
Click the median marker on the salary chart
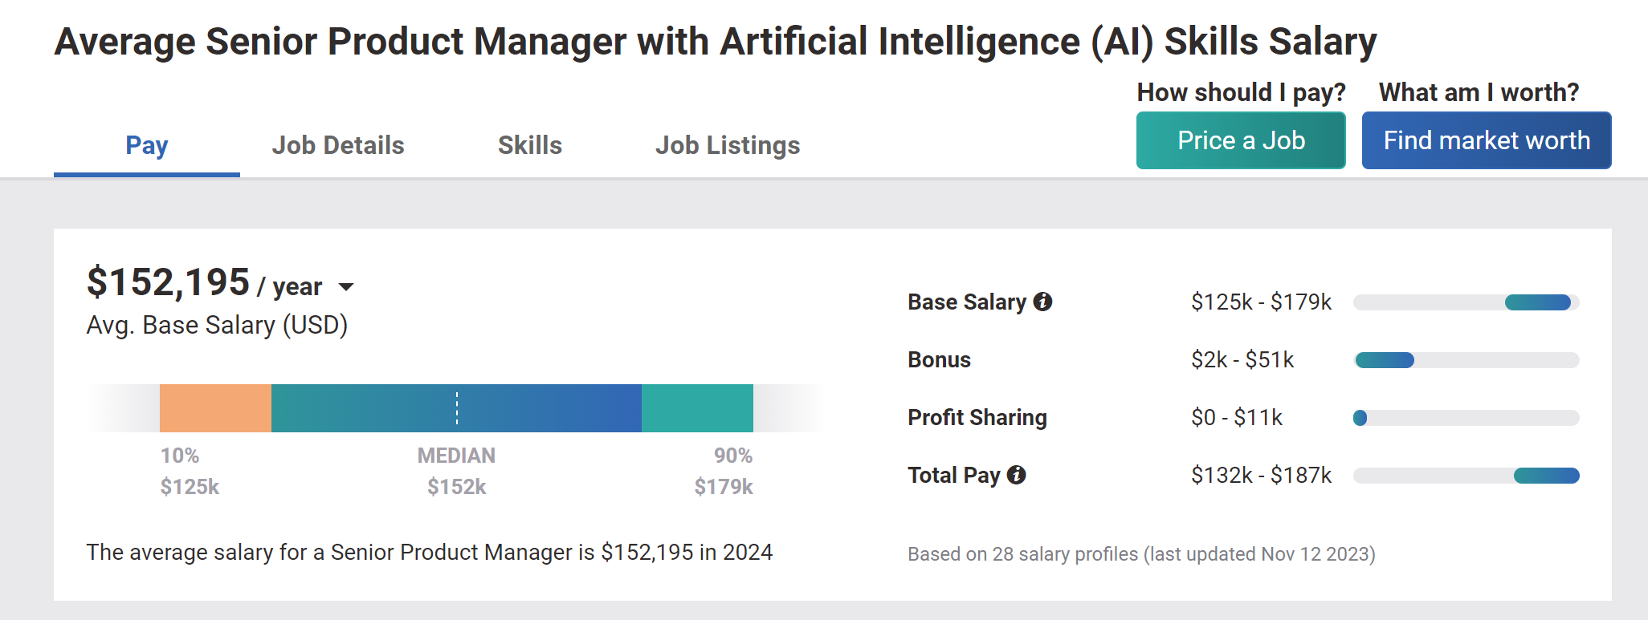(456, 409)
